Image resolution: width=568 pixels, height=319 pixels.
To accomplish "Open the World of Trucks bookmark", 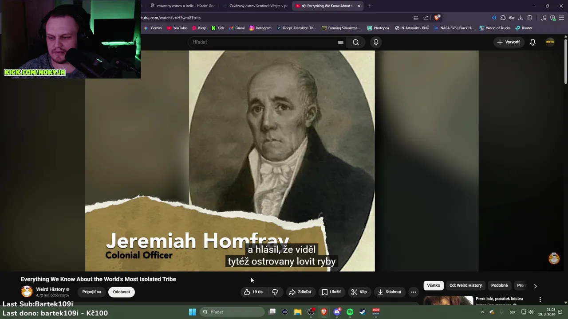I will coord(495,28).
